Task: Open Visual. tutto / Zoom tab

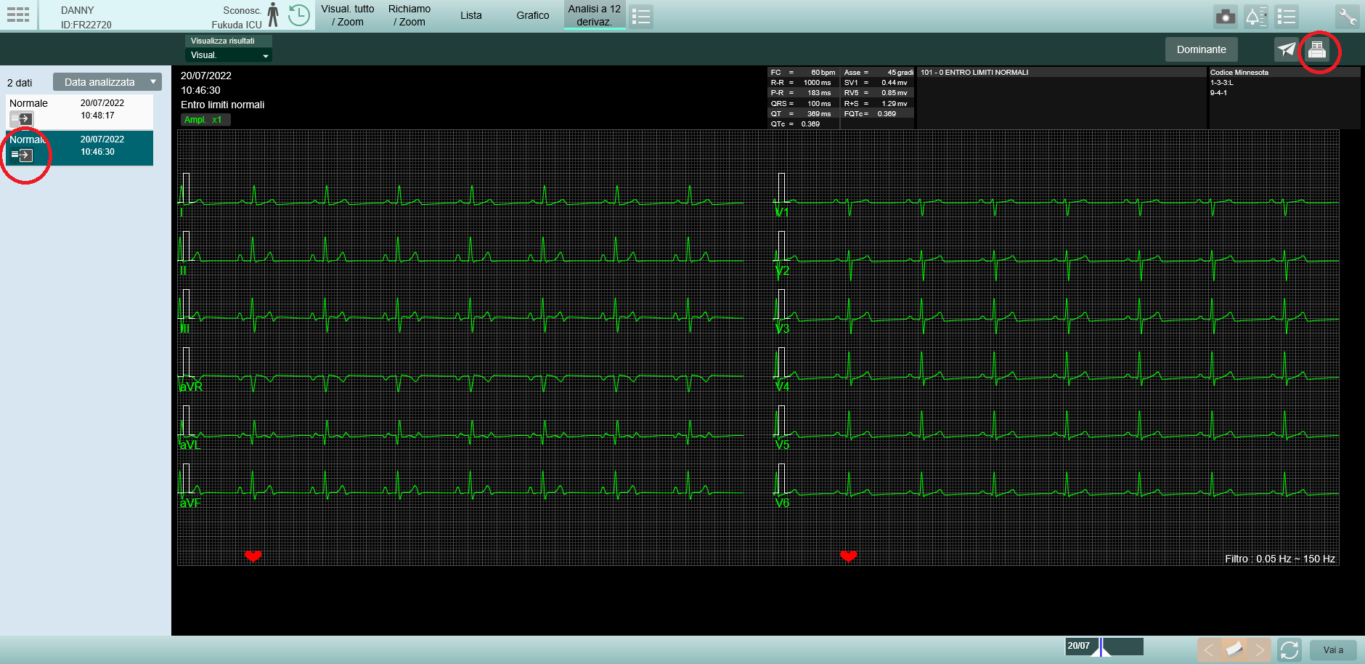Action: tap(348, 15)
